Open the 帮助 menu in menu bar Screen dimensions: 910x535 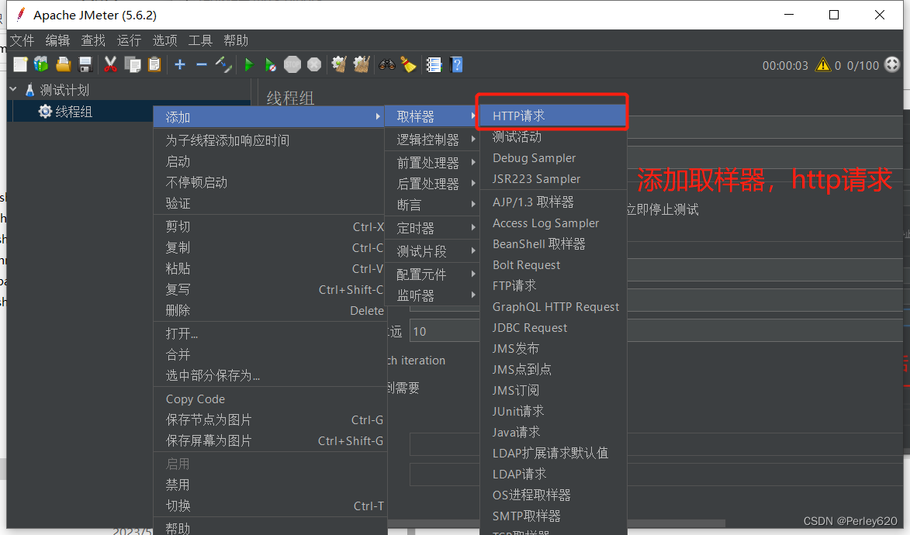coord(236,40)
